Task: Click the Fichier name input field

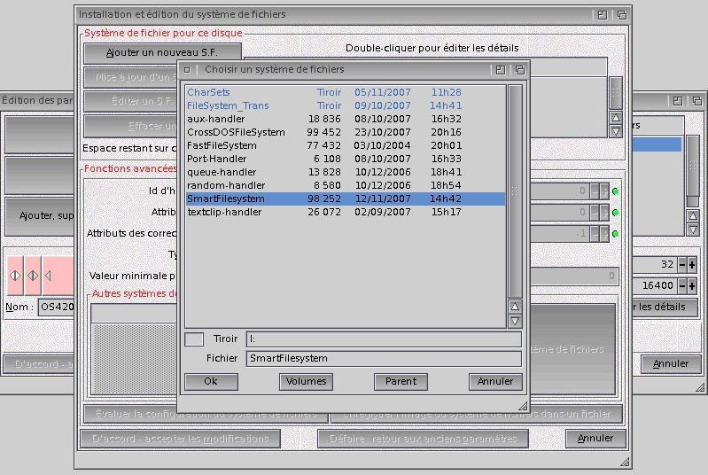Action: pyautogui.click(x=384, y=359)
